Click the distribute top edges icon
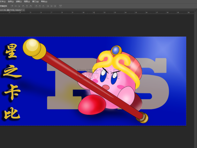The height and width of the screenshot is (148, 197). pos(36,6)
